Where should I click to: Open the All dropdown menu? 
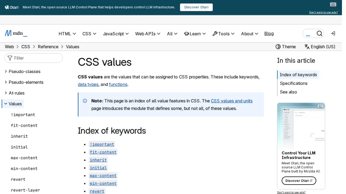click(172, 34)
